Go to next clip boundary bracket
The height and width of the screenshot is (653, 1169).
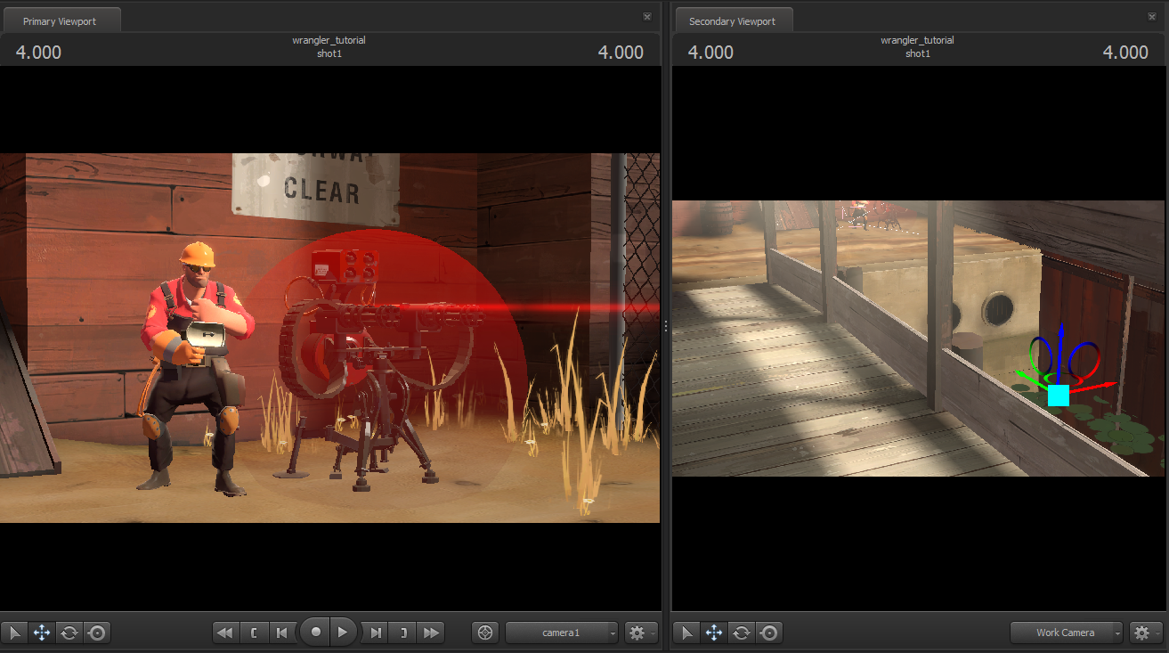coord(403,633)
